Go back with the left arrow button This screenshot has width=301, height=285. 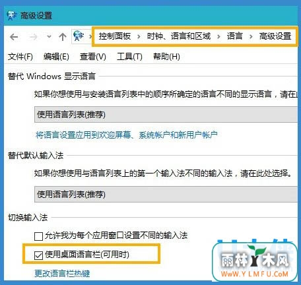(x=14, y=37)
